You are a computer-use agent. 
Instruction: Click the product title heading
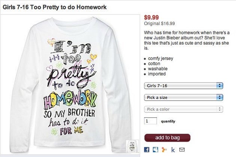[55, 7]
